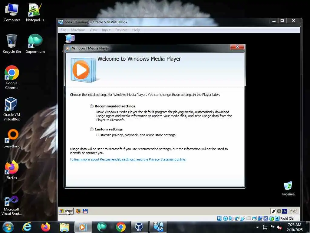
Task: Click the CPU virtualization V icon in status bar
Action: [266, 218]
